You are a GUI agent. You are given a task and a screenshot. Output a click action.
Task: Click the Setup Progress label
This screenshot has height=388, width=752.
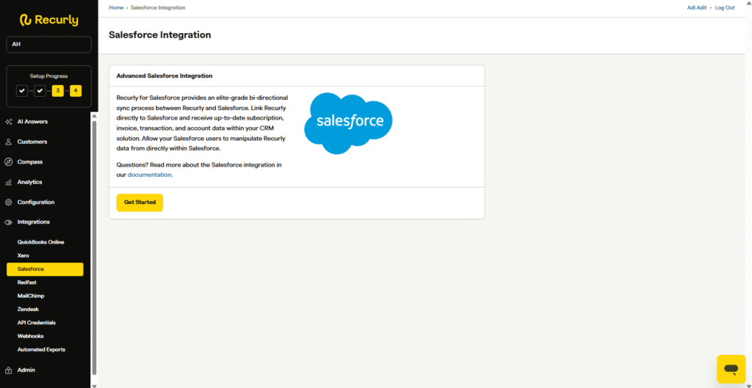(x=49, y=76)
